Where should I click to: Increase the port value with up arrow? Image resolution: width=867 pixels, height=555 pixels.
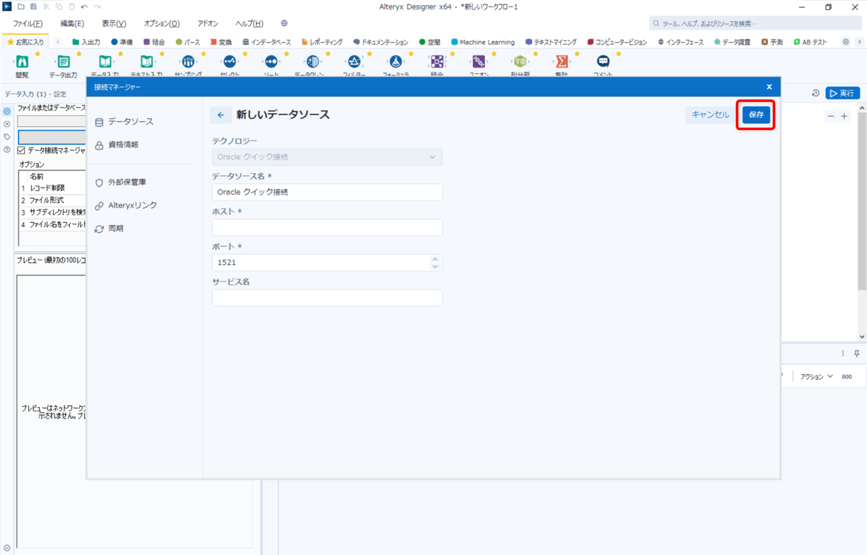pos(435,259)
